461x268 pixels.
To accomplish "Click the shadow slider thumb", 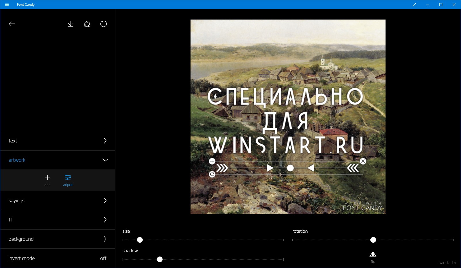I will tap(160, 259).
